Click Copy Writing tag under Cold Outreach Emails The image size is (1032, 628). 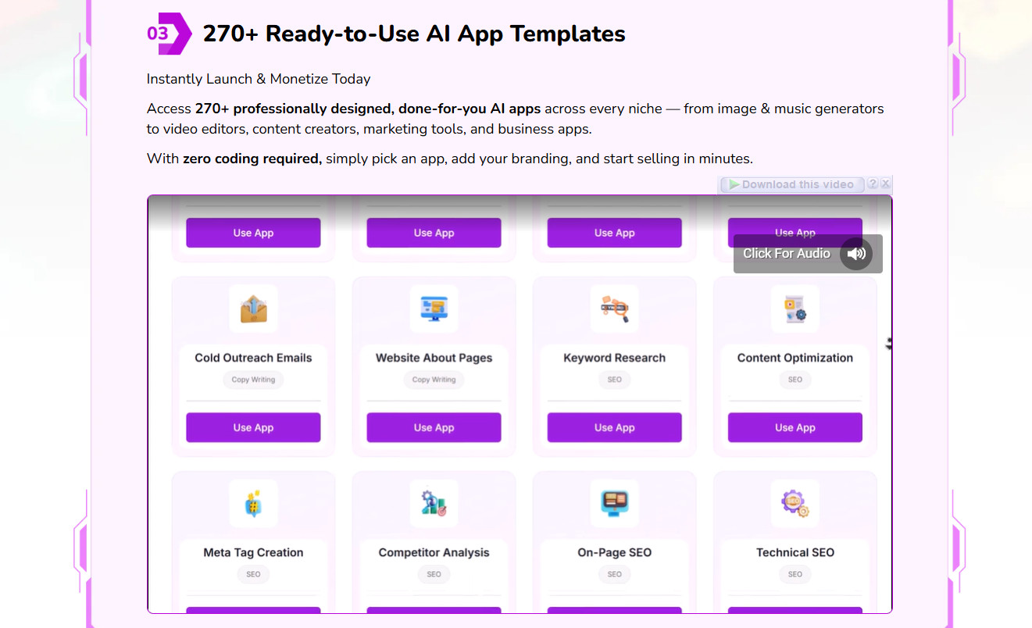pos(253,380)
